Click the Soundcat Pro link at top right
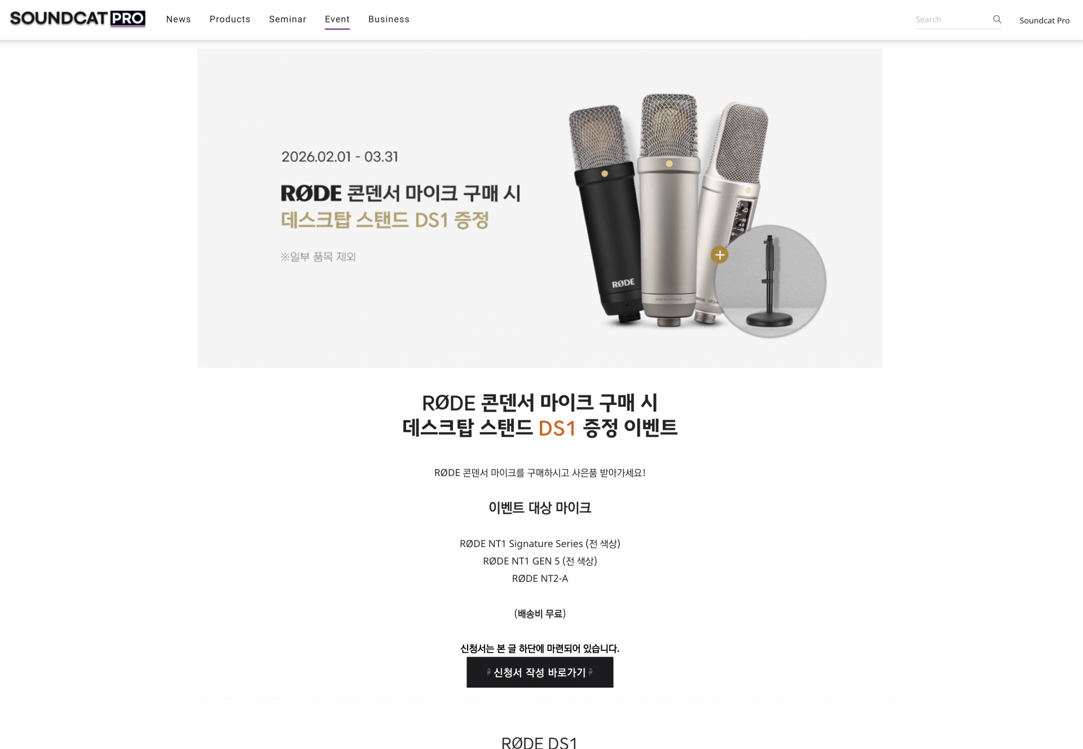 [1044, 20]
